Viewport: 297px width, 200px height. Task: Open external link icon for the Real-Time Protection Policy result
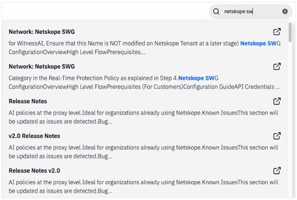tap(277, 66)
